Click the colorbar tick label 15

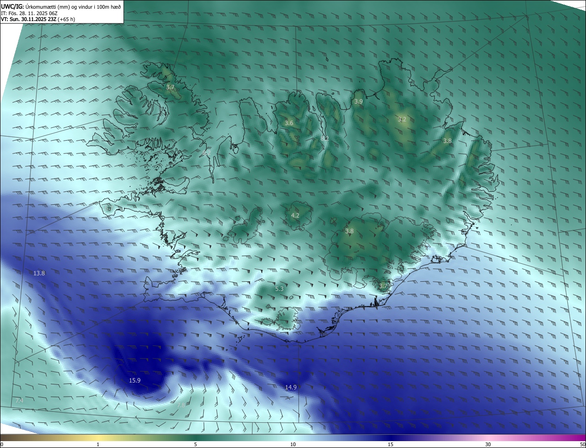pos(391,444)
